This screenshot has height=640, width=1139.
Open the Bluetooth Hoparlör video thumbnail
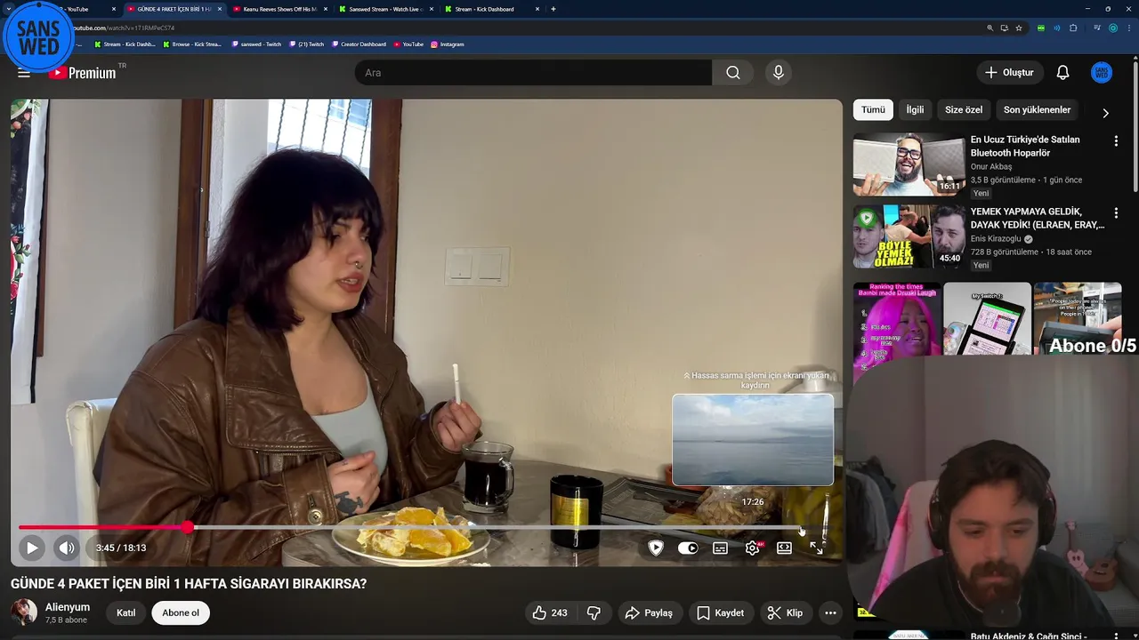[909, 164]
